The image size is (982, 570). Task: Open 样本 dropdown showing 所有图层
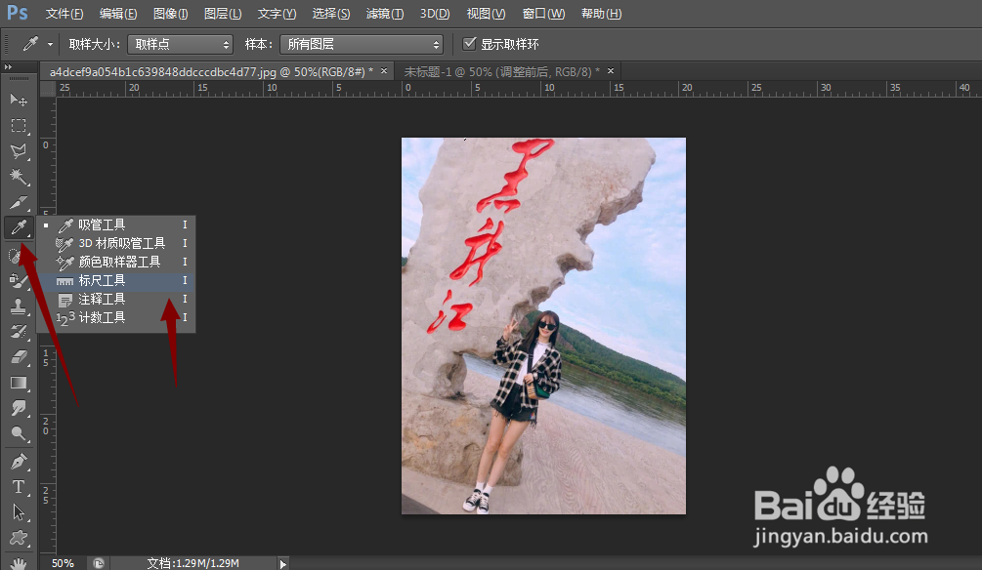[x=361, y=45]
